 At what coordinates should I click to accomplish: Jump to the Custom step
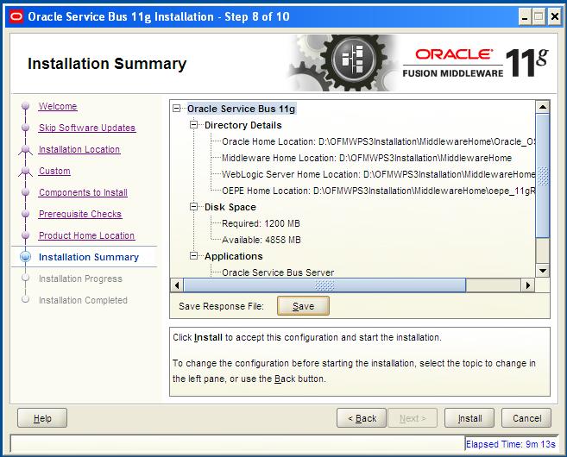pyautogui.click(x=54, y=171)
